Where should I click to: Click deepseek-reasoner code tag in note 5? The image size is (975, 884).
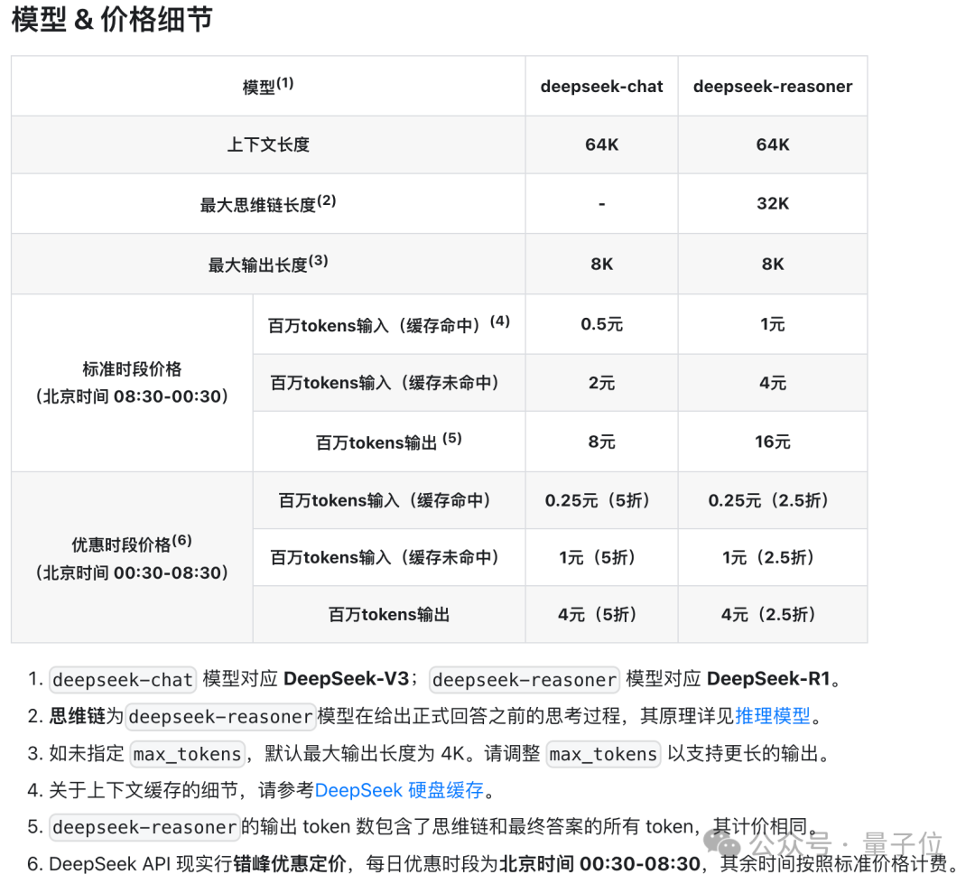click(x=144, y=827)
